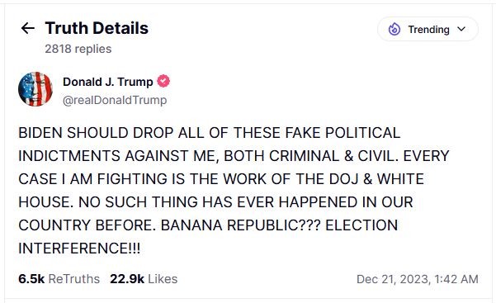Click the red verified badge next to Trump

click(x=163, y=81)
